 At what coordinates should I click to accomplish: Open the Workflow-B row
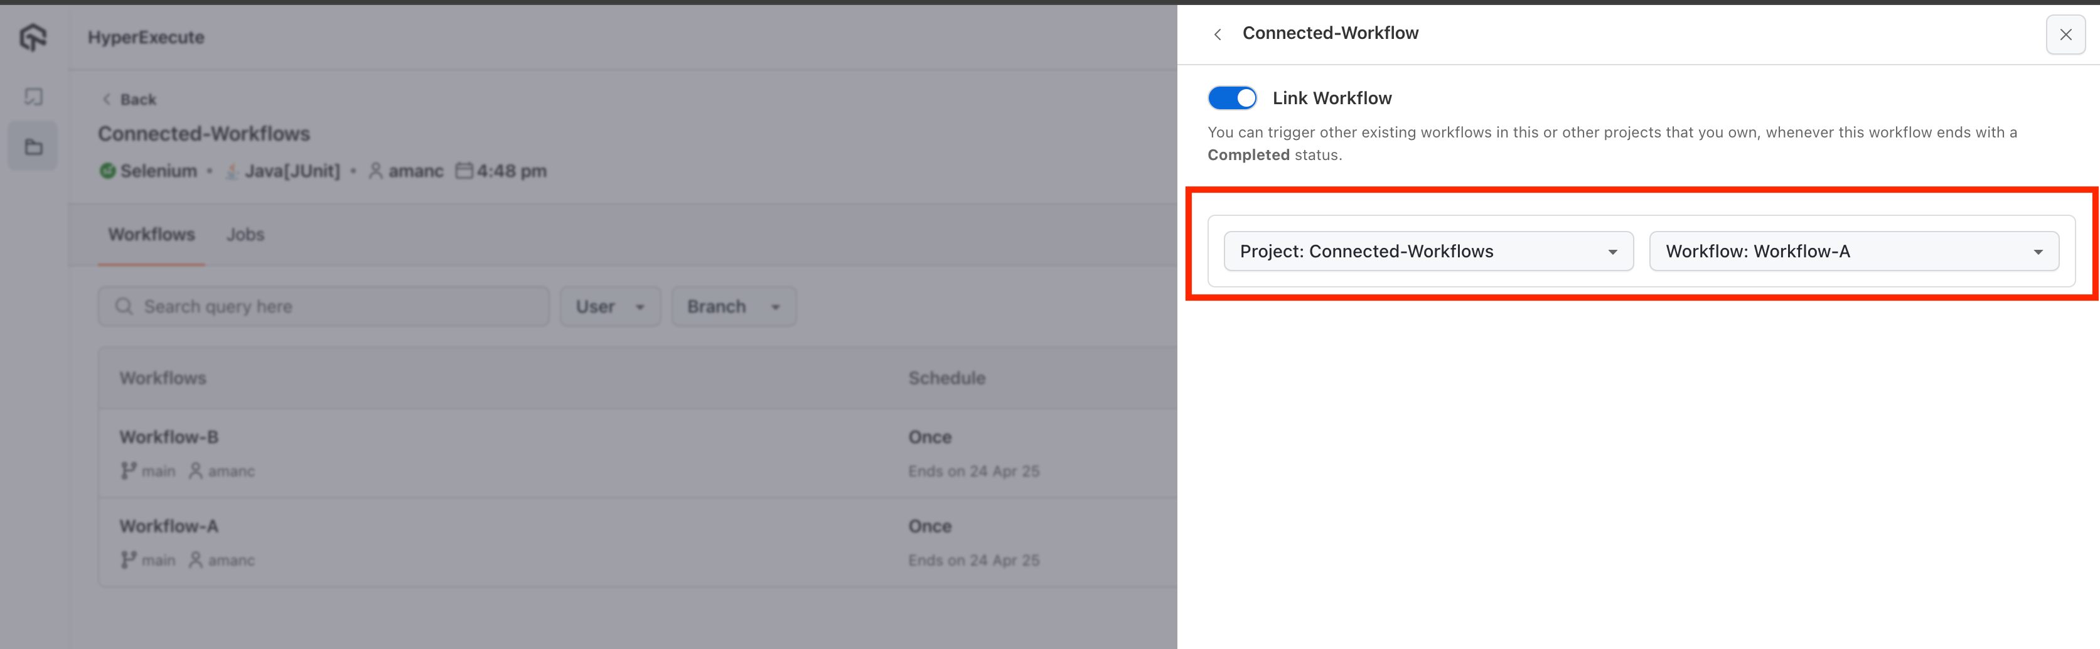click(636, 453)
